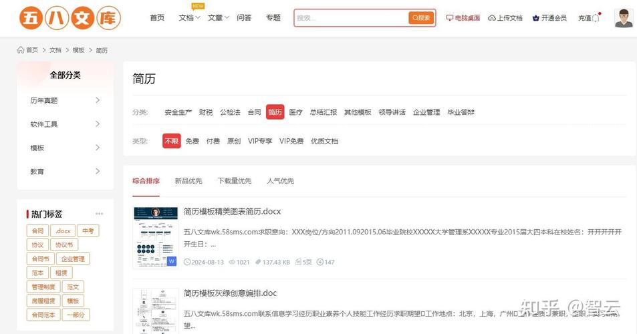Screen dimensions: 637x334
Task: Open the 热门标签 more options dots
Action: point(100,214)
